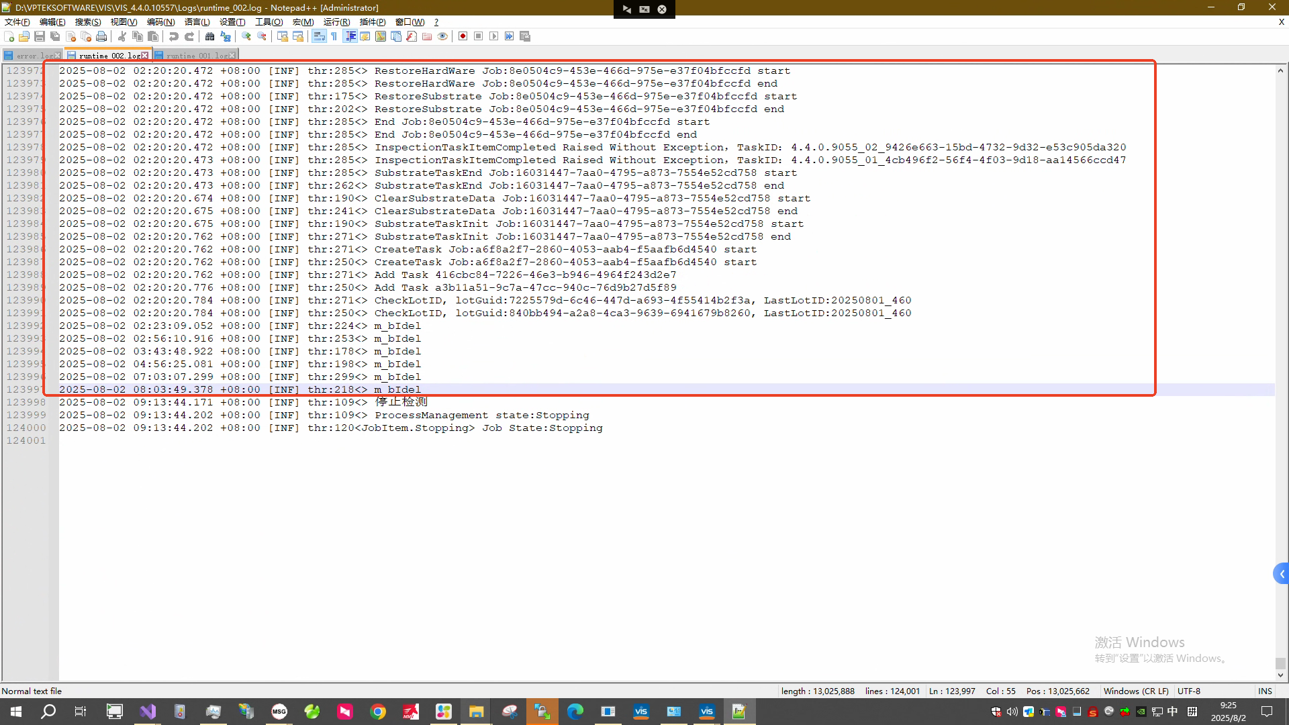Click the vertical scrollbar down arrow
The width and height of the screenshot is (1289, 725).
tap(1280, 675)
